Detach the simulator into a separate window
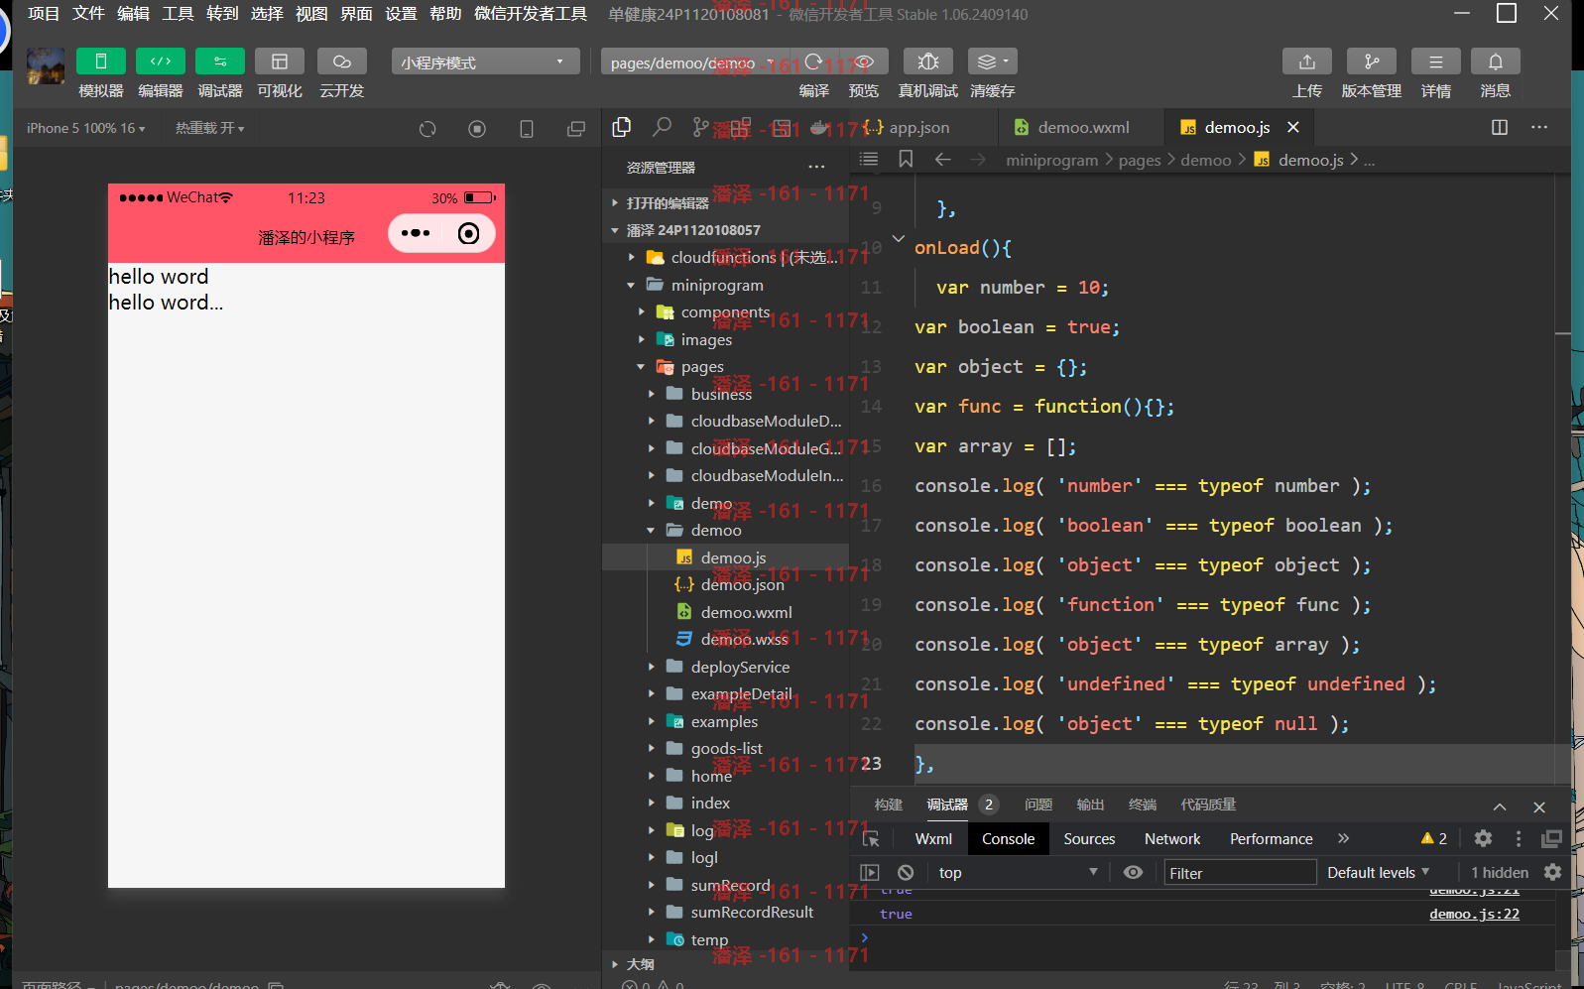Viewport: 1584px width, 989px height. coord(576,129)
